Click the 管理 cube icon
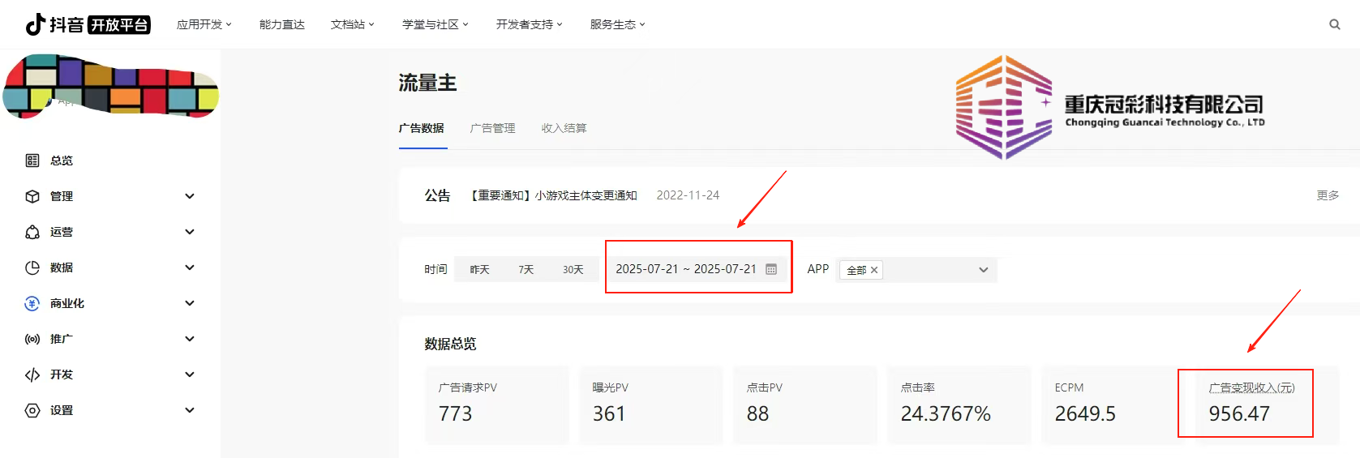 32,196
